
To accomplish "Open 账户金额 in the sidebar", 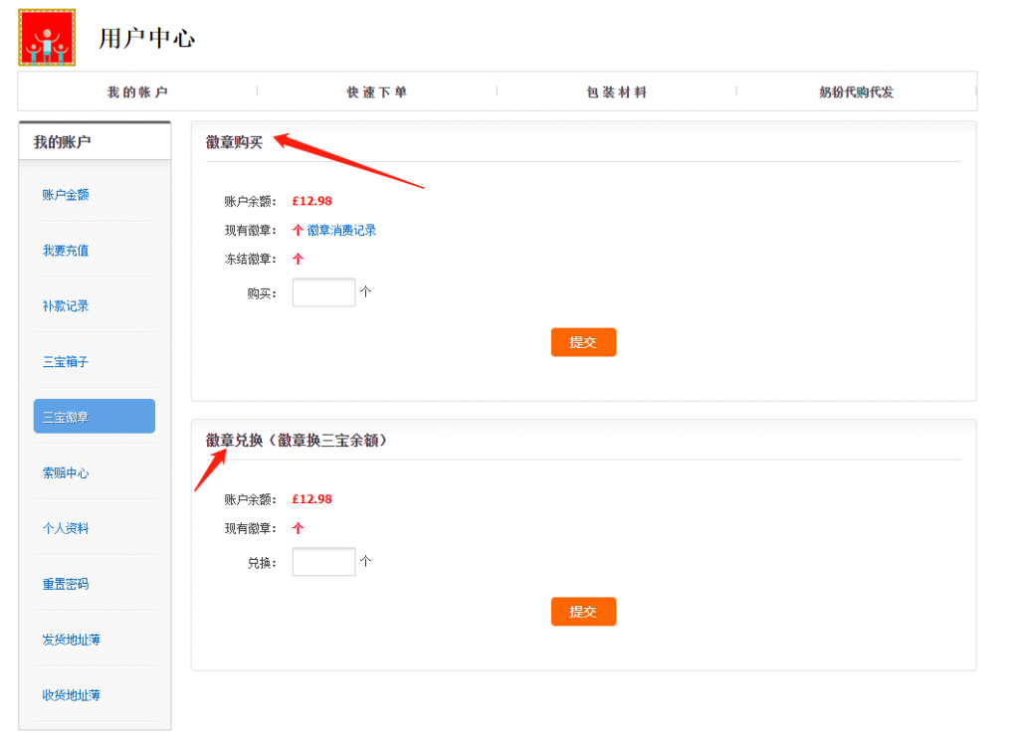I will [x=66, y=195].
